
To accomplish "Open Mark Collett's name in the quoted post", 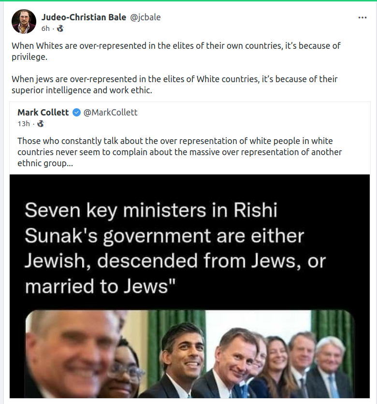I will point(43,113).
